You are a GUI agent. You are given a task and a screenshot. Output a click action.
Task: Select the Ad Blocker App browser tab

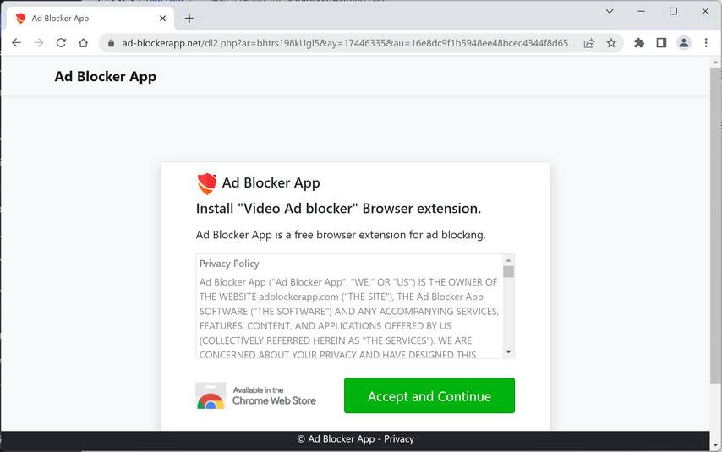click(x=90, y=19)
